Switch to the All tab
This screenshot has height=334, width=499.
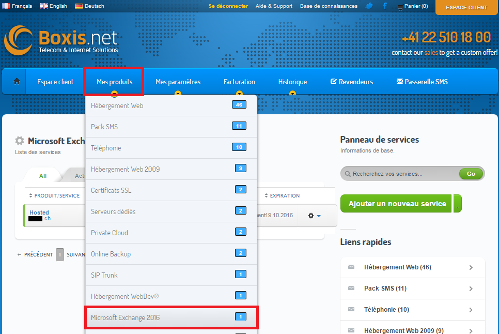43,175
